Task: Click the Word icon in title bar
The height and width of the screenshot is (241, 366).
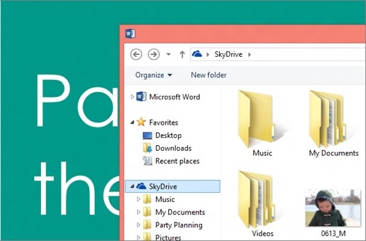Action: pyautogui.click(x=130, y=34)
